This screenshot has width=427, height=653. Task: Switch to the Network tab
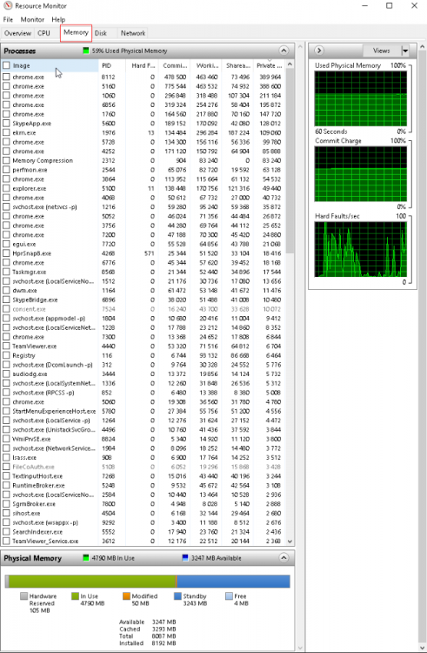point(133,33)
